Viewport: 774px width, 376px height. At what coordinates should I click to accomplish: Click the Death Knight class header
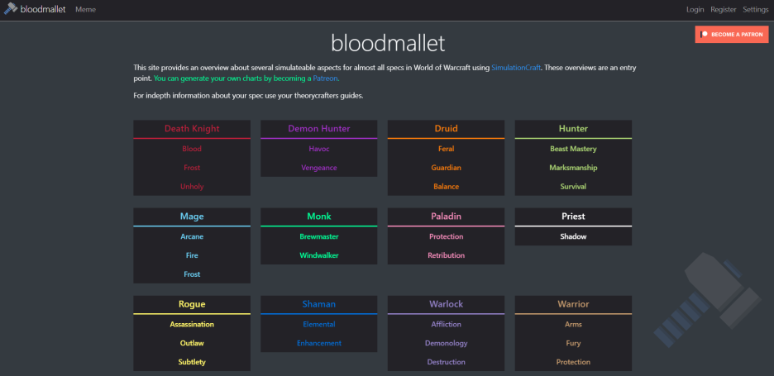pyautogui.click(x=192, y=129)
